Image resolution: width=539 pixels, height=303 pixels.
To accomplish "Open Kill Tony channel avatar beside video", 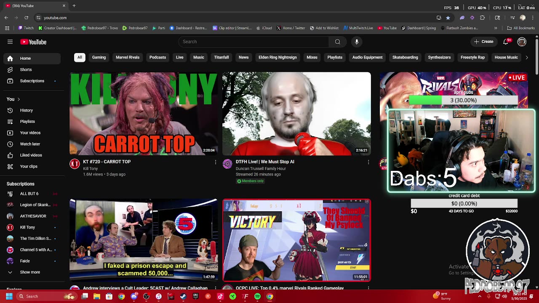I will point(75,164).
